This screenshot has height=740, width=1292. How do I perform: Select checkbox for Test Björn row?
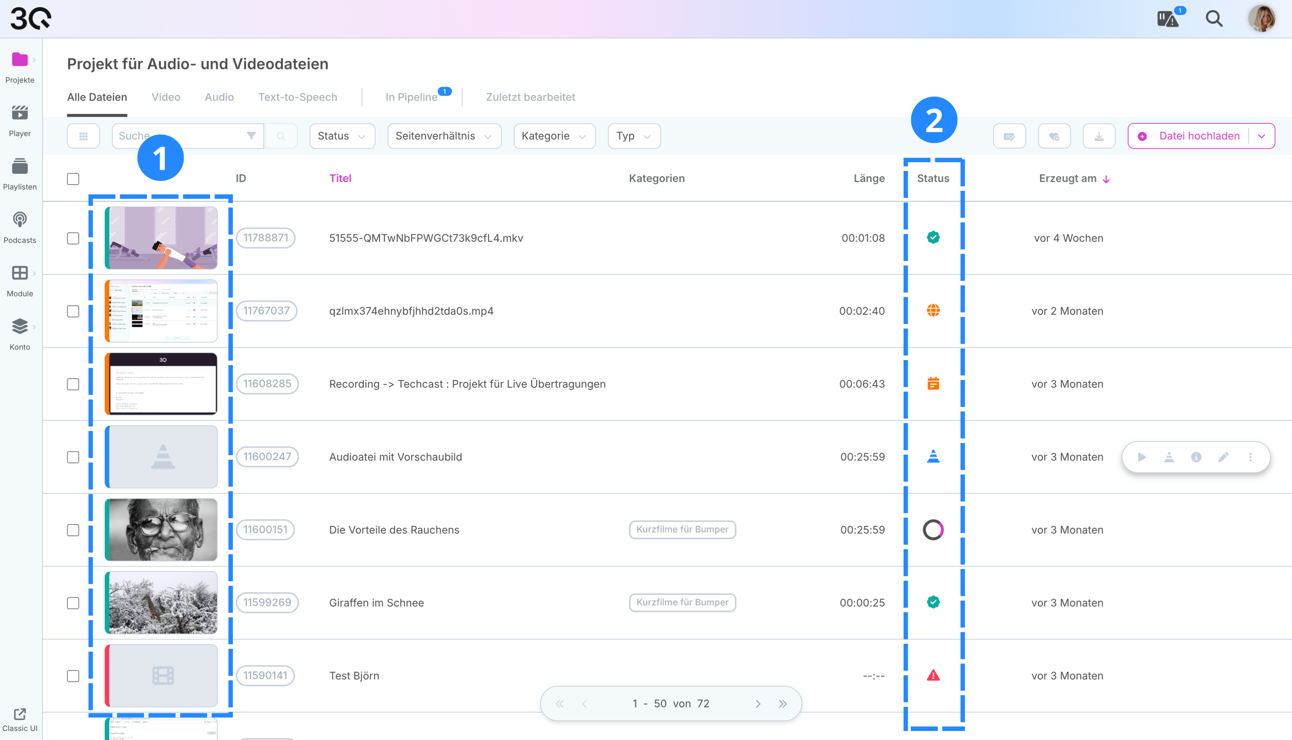pyautogui.click(x=73, y=676)
